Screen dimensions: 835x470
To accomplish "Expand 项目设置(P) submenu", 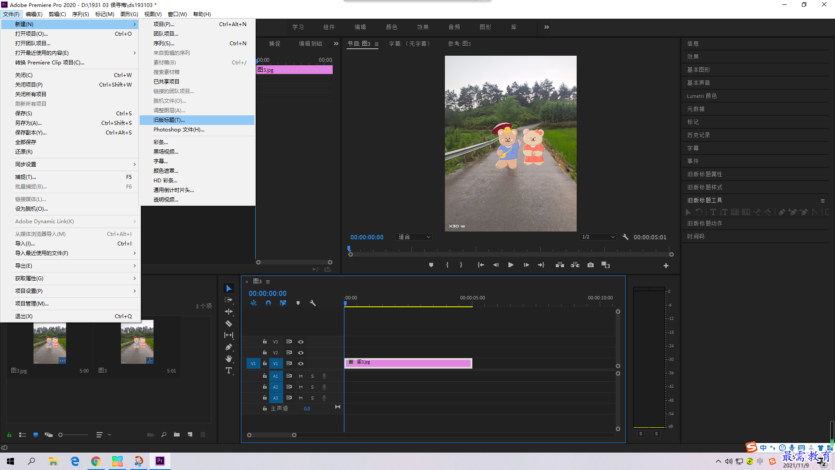I will pyautogui.click(x=70, y=291).
